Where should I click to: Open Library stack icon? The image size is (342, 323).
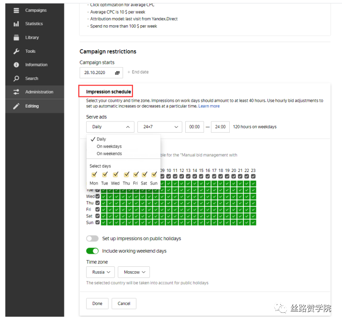tap(16, 38)
